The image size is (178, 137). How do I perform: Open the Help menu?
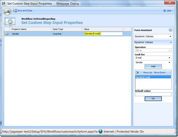pos(169,11)
